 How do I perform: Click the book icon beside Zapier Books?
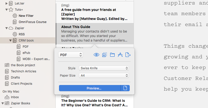(x=7, y=103)
